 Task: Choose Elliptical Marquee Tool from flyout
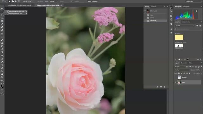[16, 14]
